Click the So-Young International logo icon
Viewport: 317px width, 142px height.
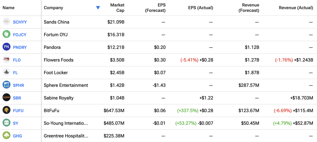coord(6,123)
